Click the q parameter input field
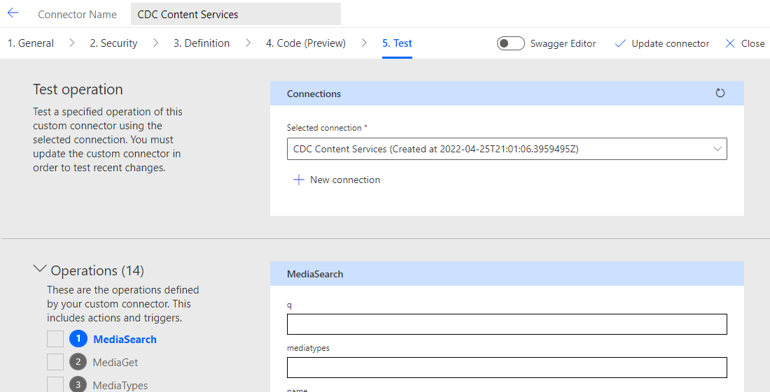 coord(507,324)
